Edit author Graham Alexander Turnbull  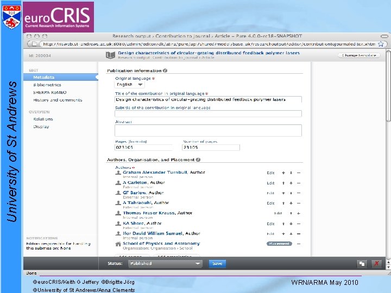point(270,173)
